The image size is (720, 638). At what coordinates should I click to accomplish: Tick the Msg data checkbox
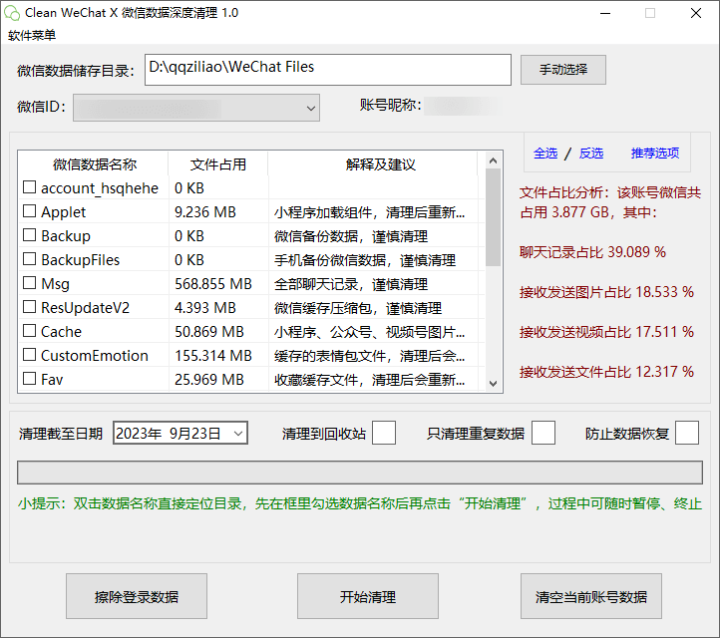[x=30, y=284]
